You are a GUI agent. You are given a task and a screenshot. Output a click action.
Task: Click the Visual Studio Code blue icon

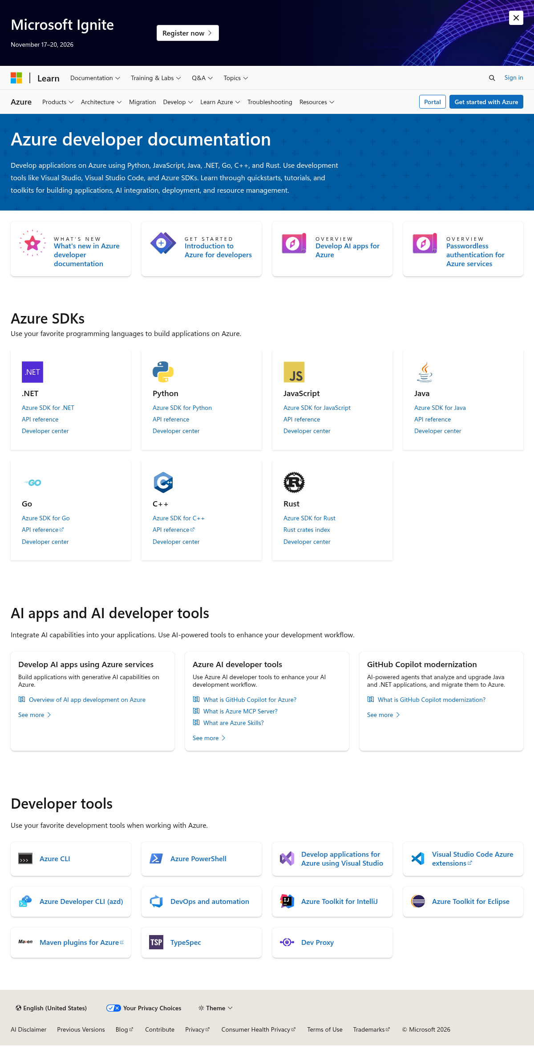(x=418, y=859)
